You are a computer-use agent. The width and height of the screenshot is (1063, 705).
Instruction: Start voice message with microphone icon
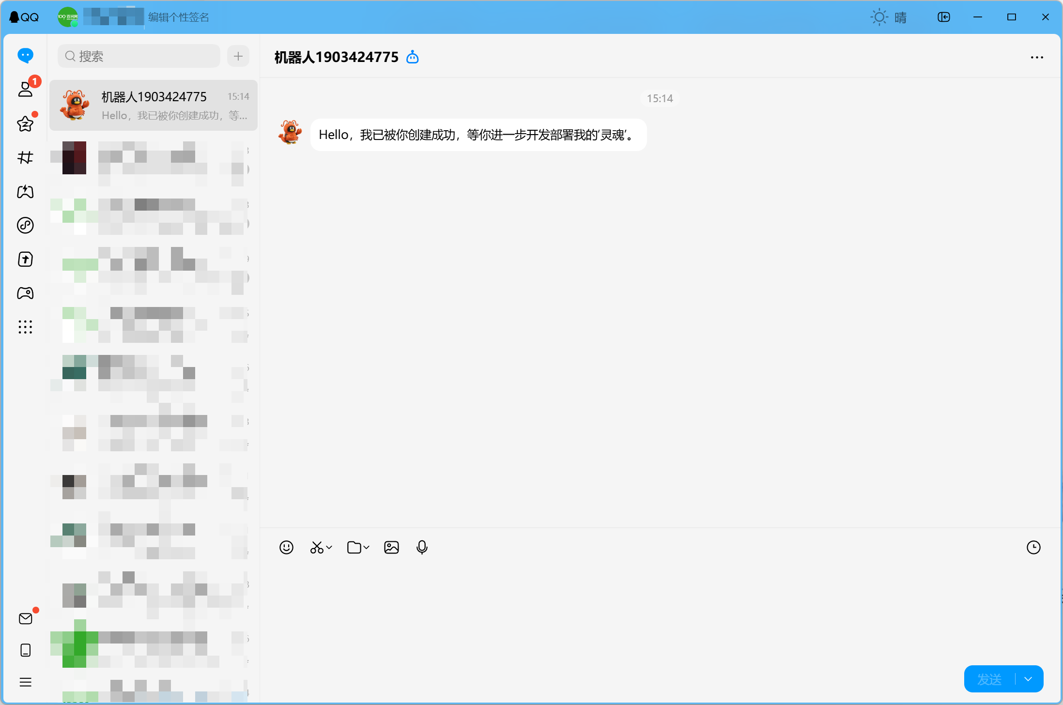click(x=422, y=547)
